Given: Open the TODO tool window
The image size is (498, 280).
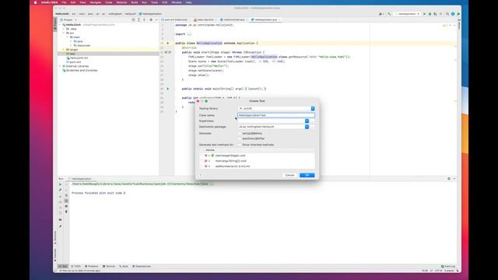Looking at the screenshot, I should tap(76, 266).
